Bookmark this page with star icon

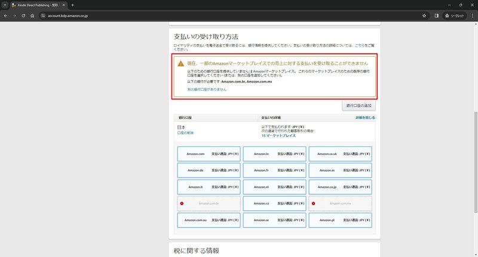click(424, 16)
